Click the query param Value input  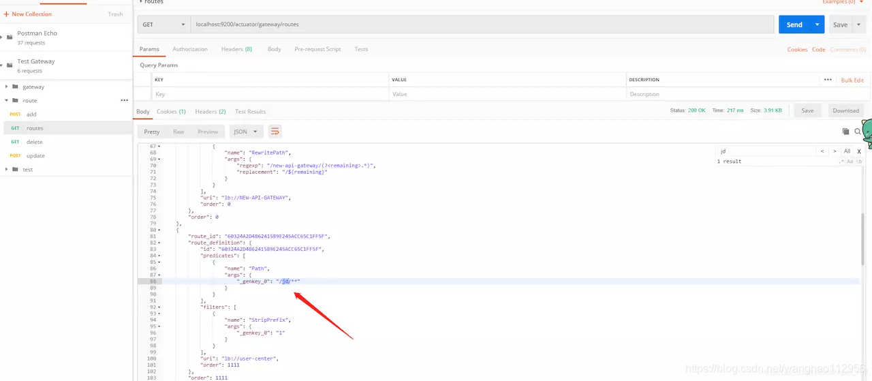[x=507, y=94]
